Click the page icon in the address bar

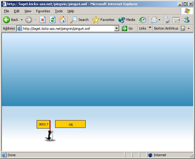tap(19, 28)
